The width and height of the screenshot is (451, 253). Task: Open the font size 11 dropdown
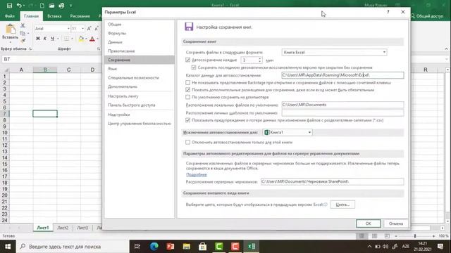coord(82,28)
